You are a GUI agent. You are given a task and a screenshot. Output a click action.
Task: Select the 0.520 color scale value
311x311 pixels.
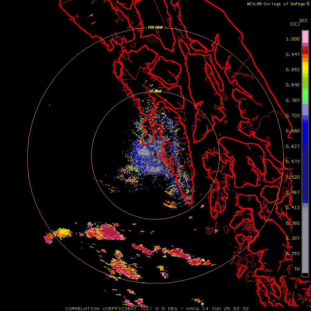293,177
